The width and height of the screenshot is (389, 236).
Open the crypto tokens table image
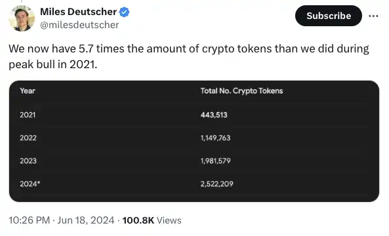[x=194, y=141]
